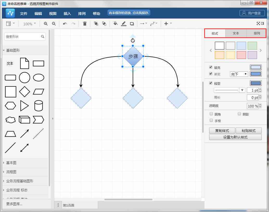This screenshot has width=269, height=212.
Task: Toggle shadow toolbar icon
Action: tap(132, 24)
